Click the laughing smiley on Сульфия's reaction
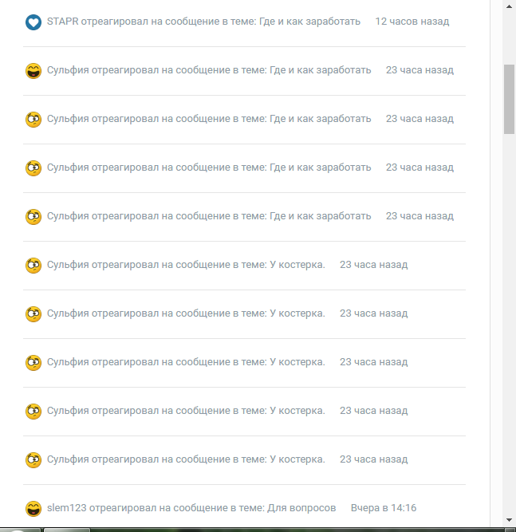The width and height of the screenshot is (516, 532). [33, 71]
